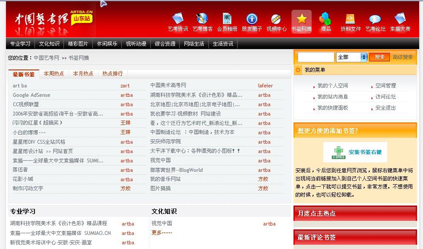Image resolution: width=423 pixels, height=249 pixels.
Task: Open the 素描大赛 sketch contest icon
Action: (400, 19)
